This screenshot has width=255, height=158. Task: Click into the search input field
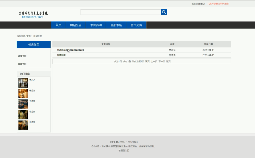point(121,12)
